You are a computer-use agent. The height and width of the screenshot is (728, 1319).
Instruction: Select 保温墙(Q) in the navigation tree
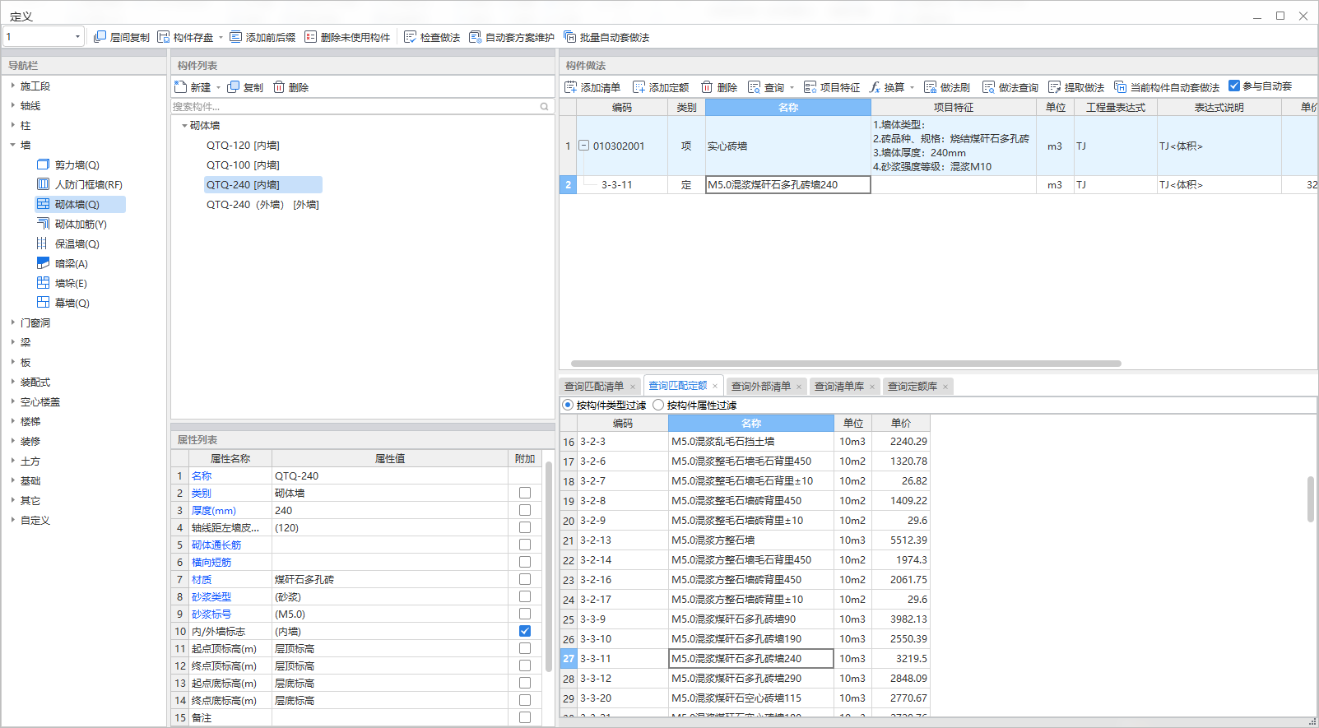[x=77, y=244]
